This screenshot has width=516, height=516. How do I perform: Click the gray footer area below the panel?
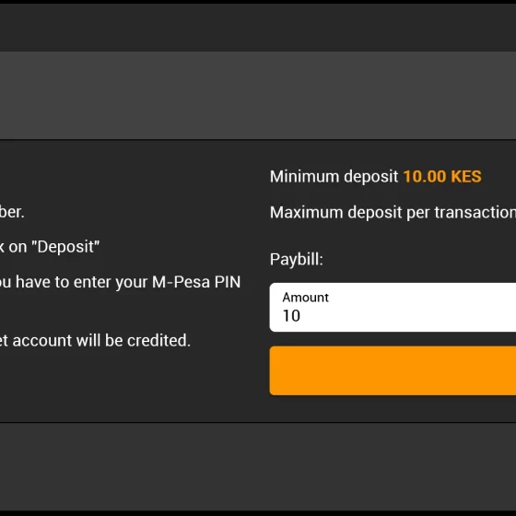coord(258,466)
